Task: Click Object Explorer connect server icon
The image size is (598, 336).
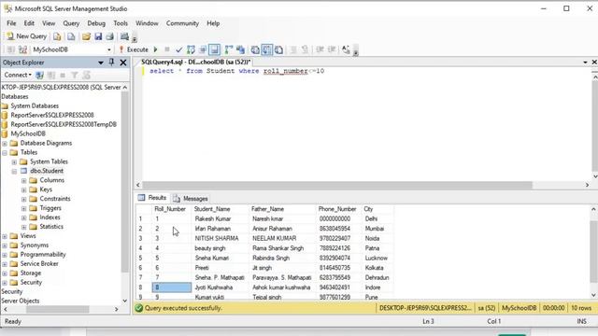Action: pyautogui.click(x=39, y=75)
